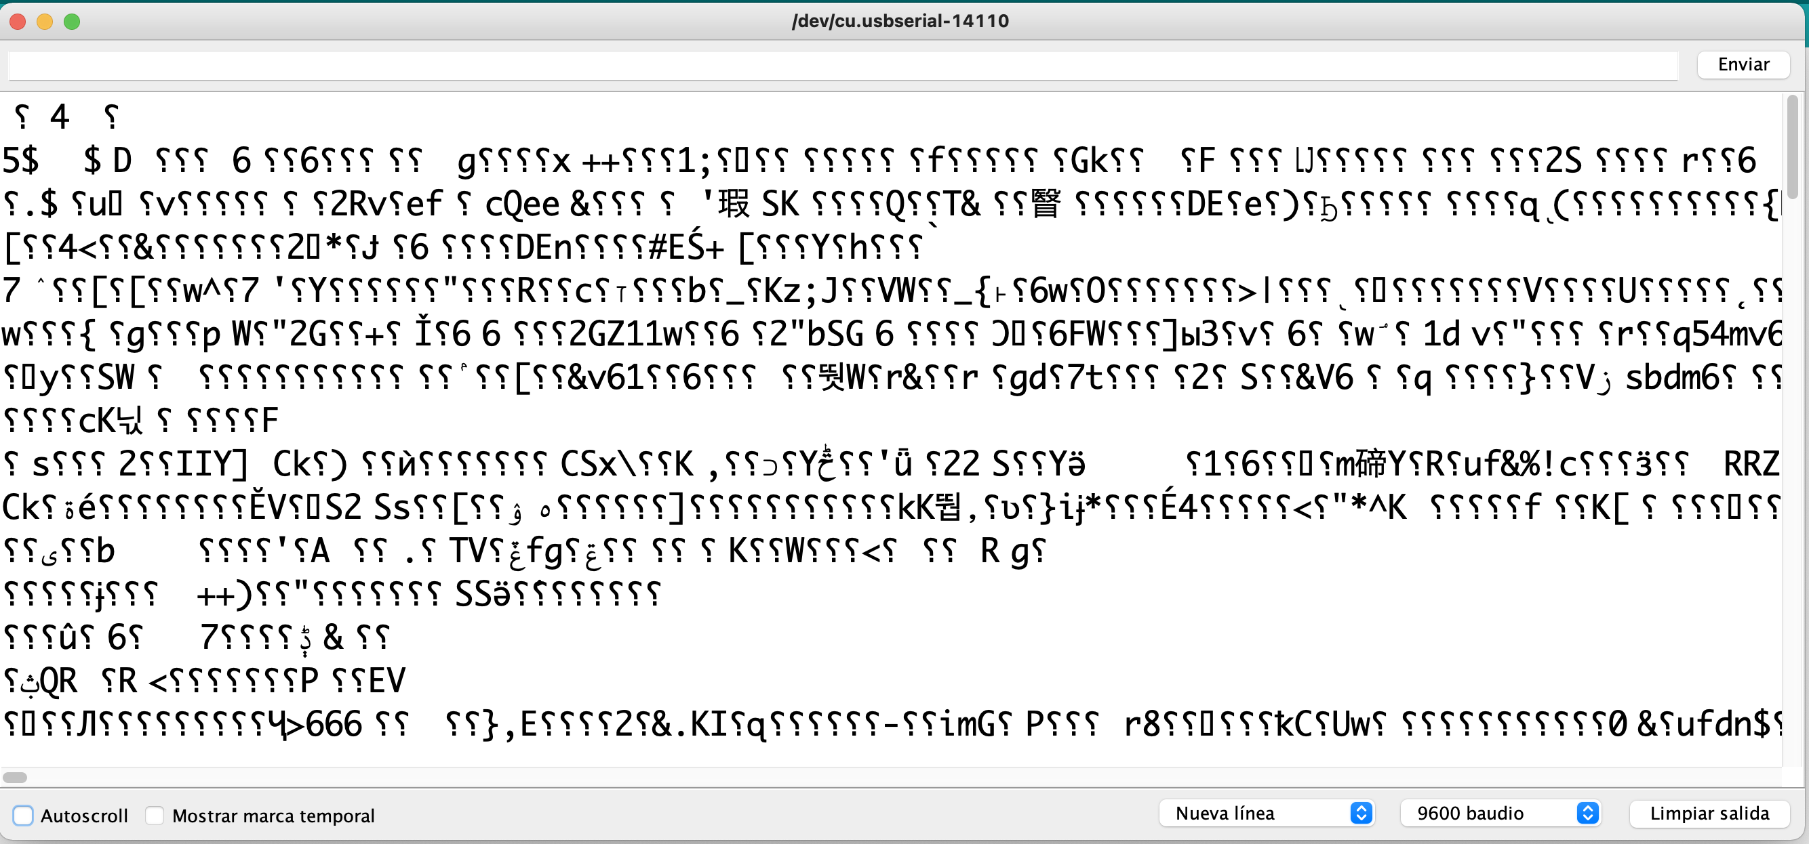Click the Enviar send button
Image resolution: width=1809 pixels, height=844 pixels.
coord(1743,64)
